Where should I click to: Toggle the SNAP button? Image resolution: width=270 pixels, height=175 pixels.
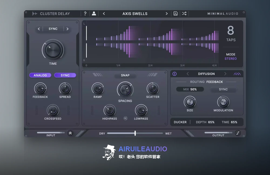tap(125, 75)
